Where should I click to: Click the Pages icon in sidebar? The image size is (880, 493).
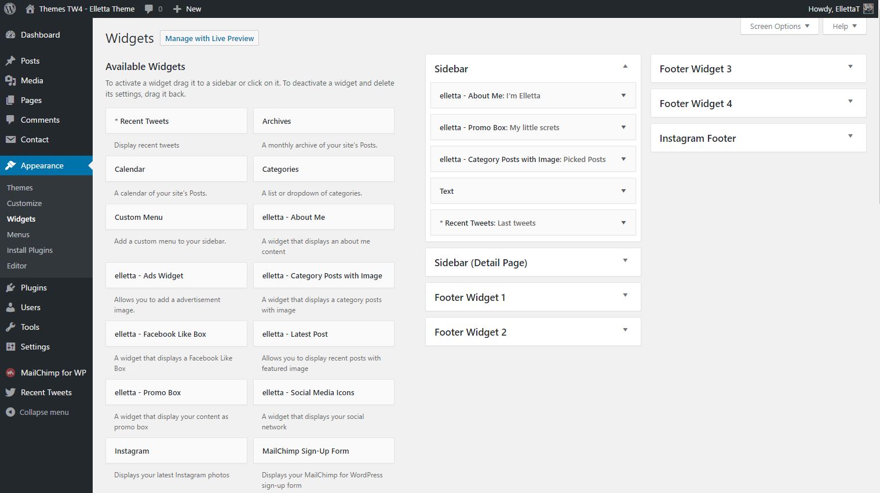[10, 100]
